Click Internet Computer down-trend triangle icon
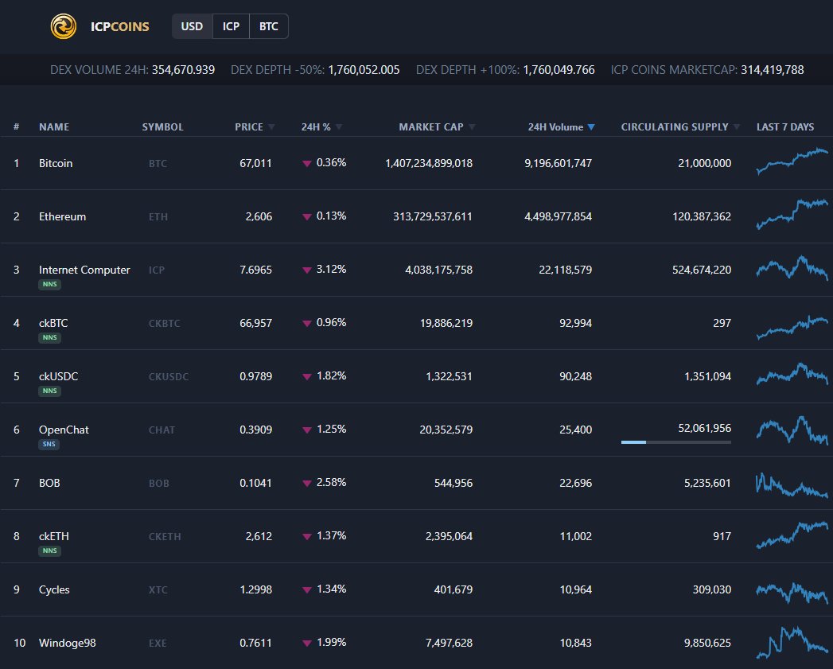 306,270
